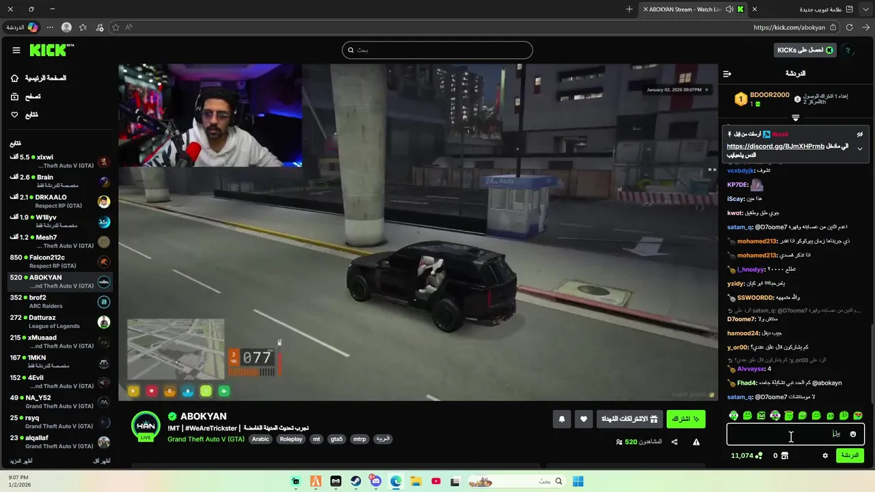Focus the Kick search box
The width and height of the screenshot is (875, 492).
437,50
